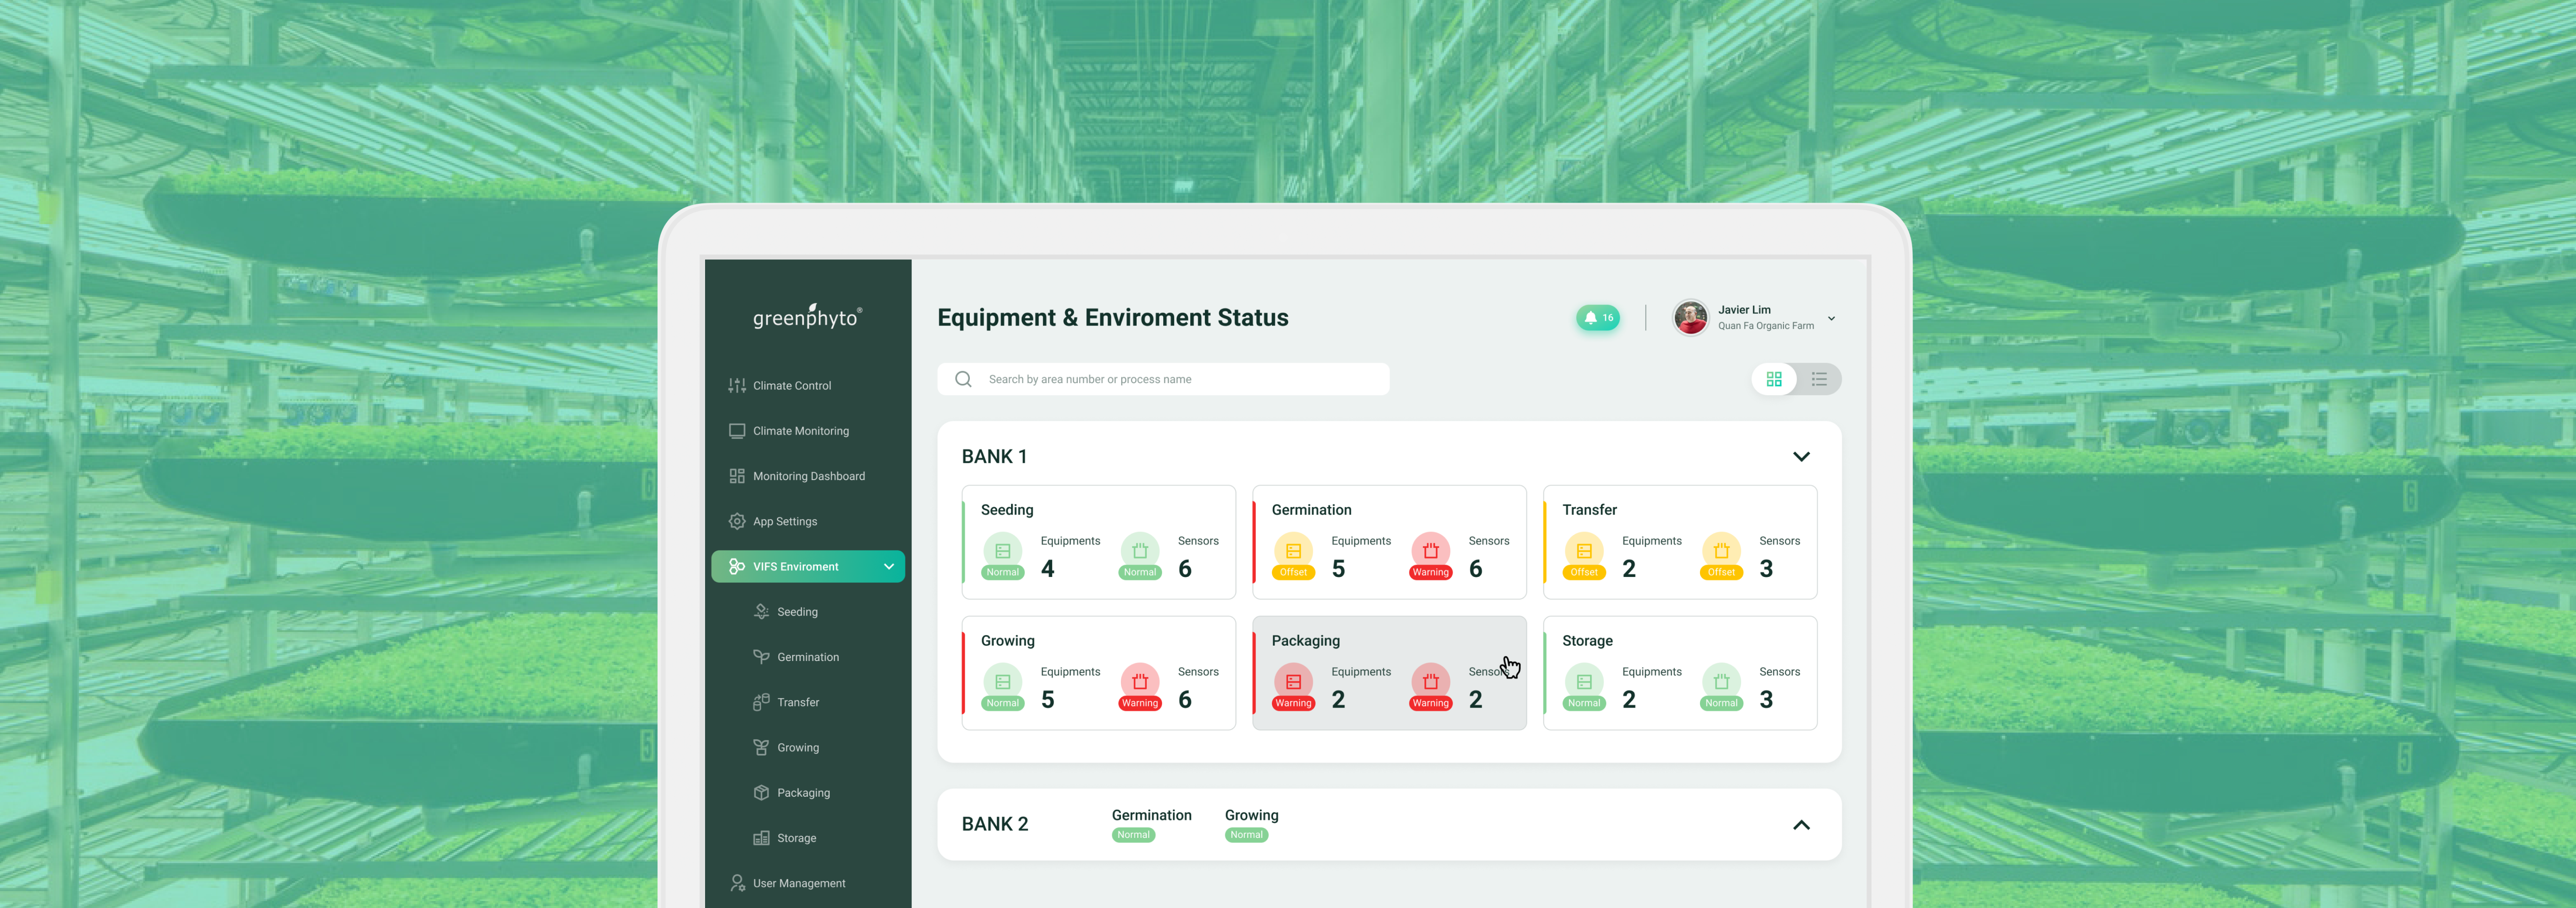This screenshot has width=2576, height=908.
Task: Click BANK 2 Growing Normal badge
Action: click(1247, 835)
